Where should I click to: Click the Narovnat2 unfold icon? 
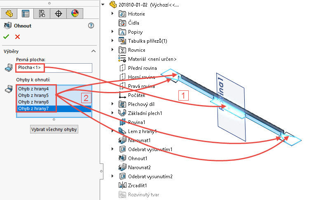coord(122,167)
